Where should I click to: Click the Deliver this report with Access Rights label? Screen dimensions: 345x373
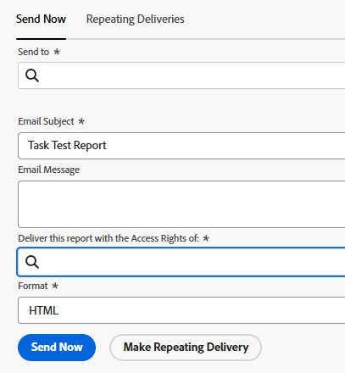109,238
